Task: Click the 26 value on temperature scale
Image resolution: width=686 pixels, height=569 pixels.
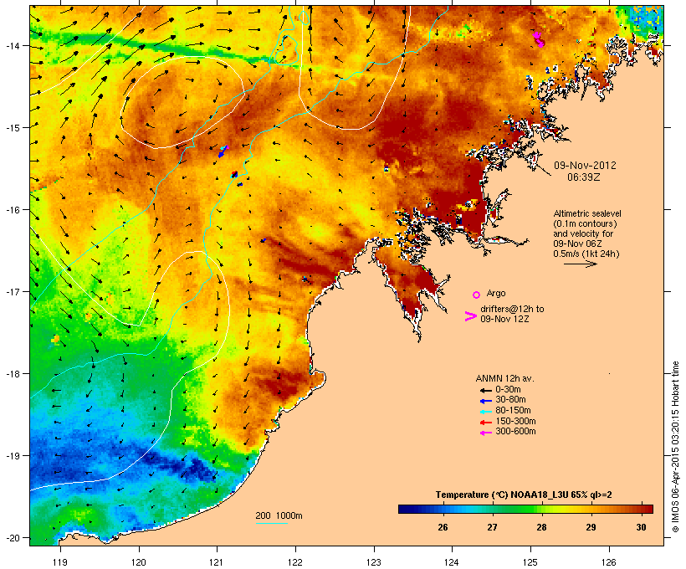Action: click(443, 527)
